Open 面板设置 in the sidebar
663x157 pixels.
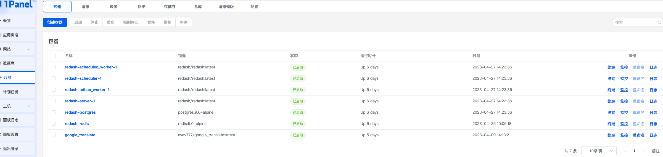(17, 134)
